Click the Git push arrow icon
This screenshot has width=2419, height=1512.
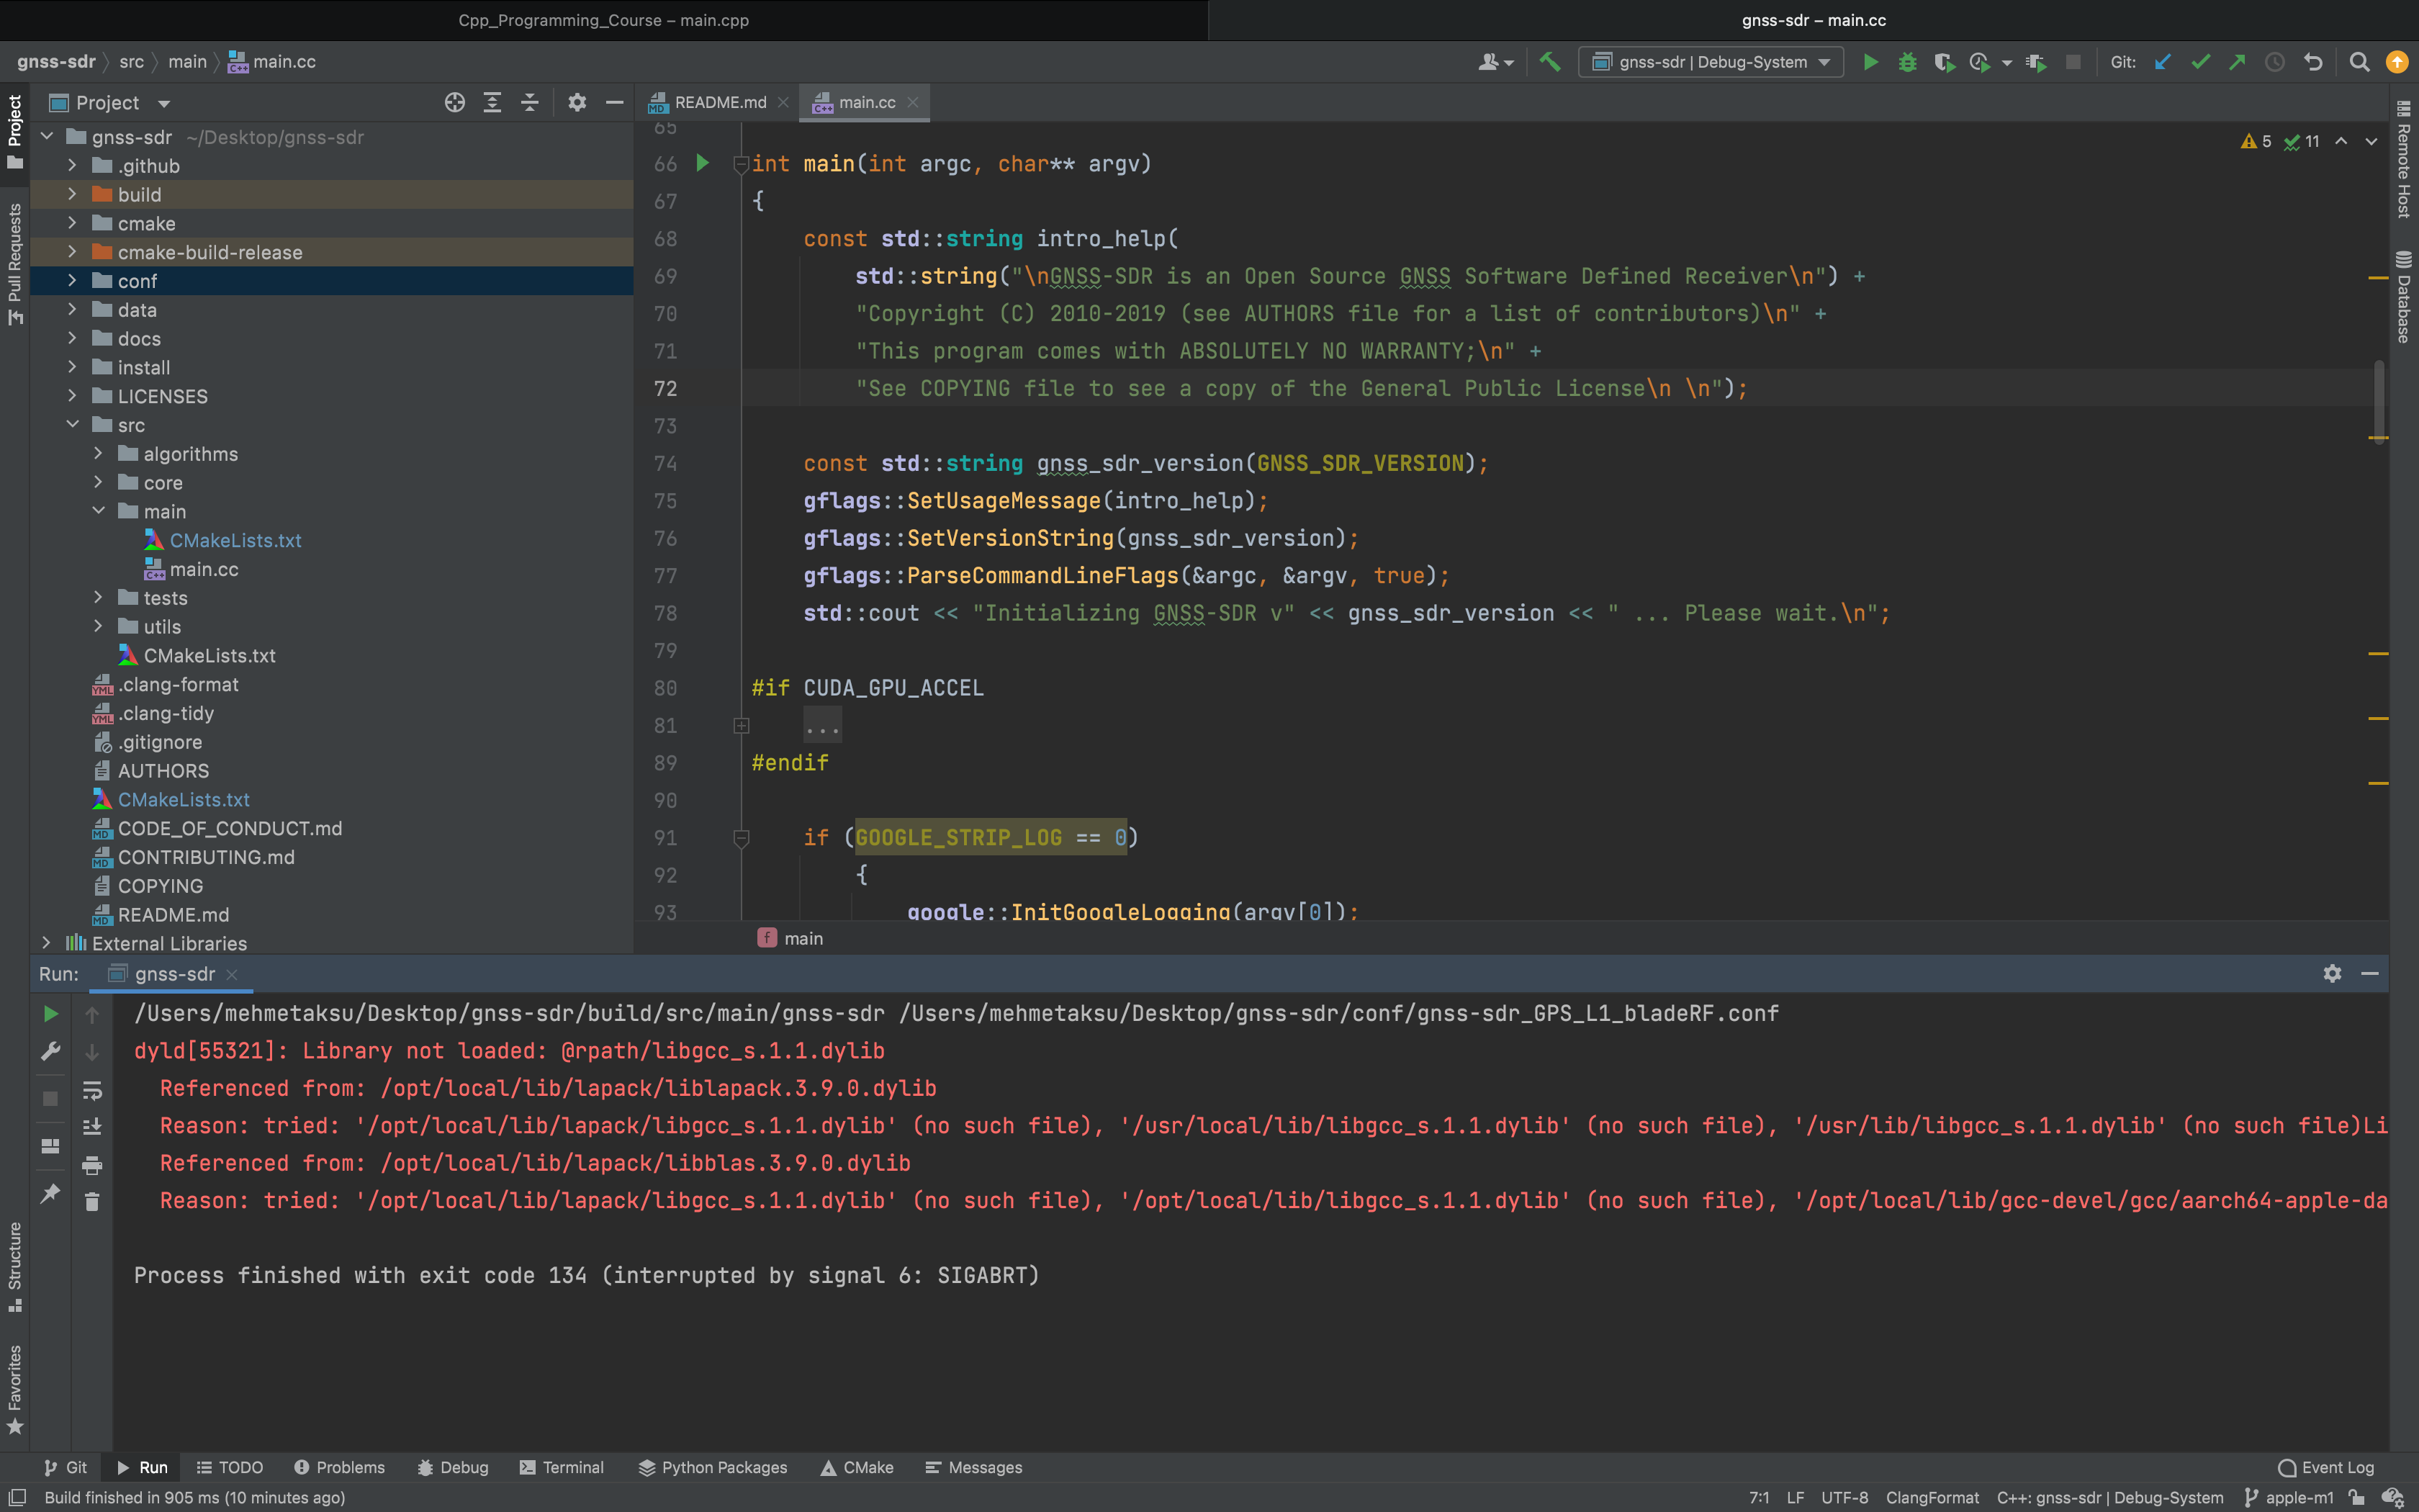tap(2237, 62)
